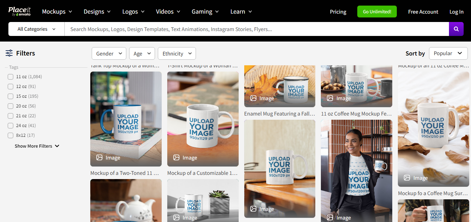This screenshot has width=471, height=222.
Task: Open the Sort by Popular dropdown
Action: click(448, 53)
